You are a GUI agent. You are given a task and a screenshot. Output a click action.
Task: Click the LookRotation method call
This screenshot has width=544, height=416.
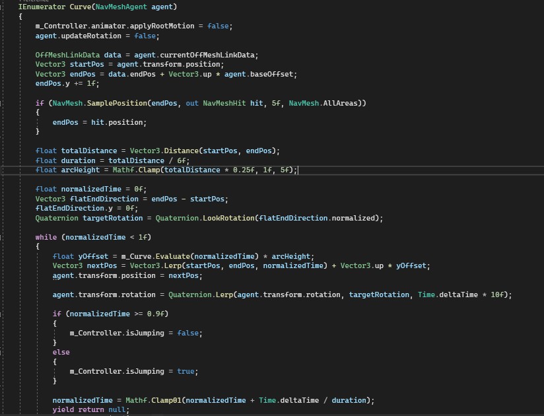(x=228, y=218)
